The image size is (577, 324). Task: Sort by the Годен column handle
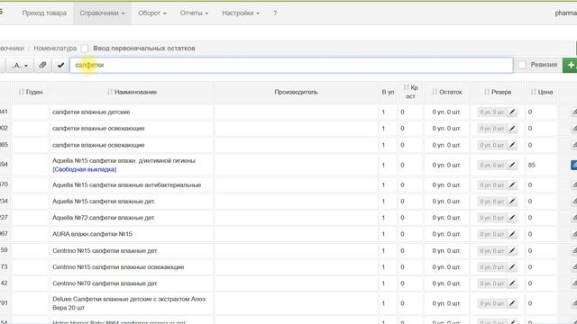22,92
